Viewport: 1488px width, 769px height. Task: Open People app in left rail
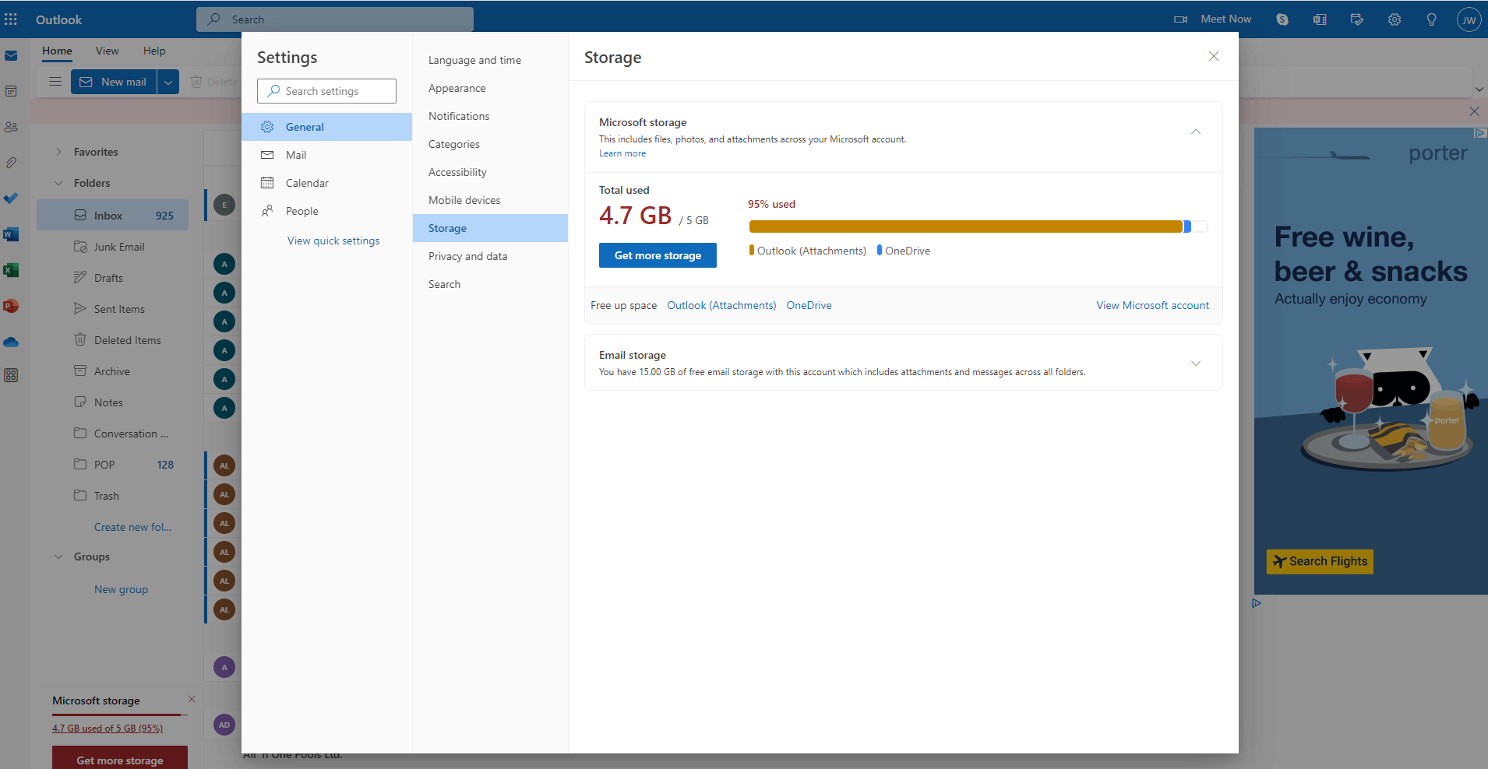(x=11, y=127)
